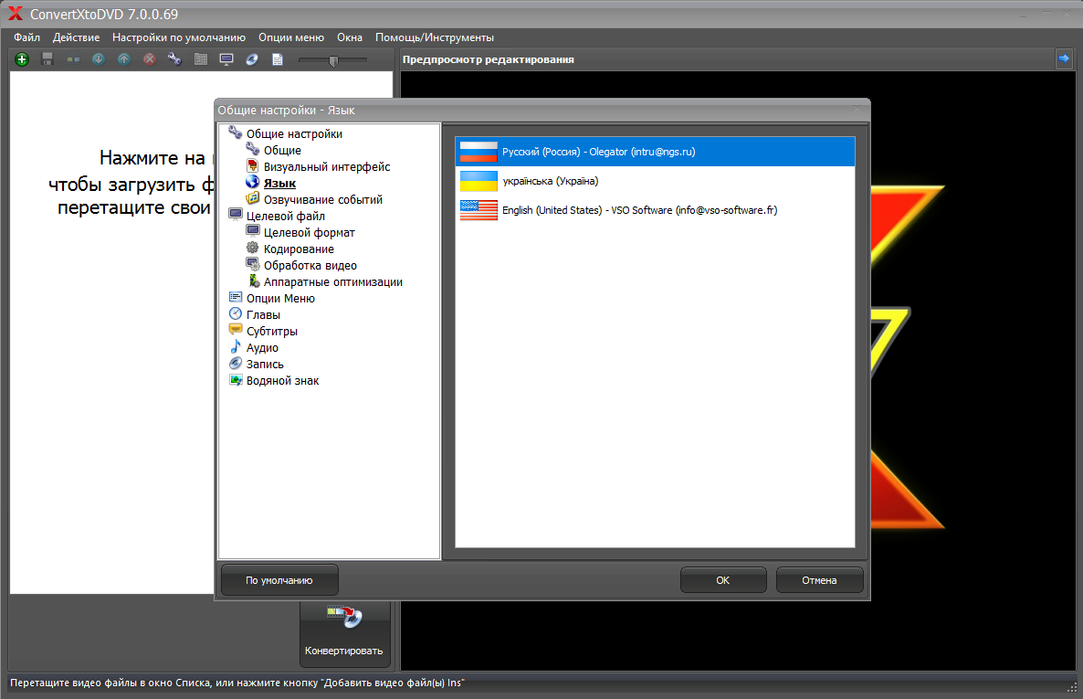Click the По умолчанию button
This screenshot has height=699, width=1083.
279,580
